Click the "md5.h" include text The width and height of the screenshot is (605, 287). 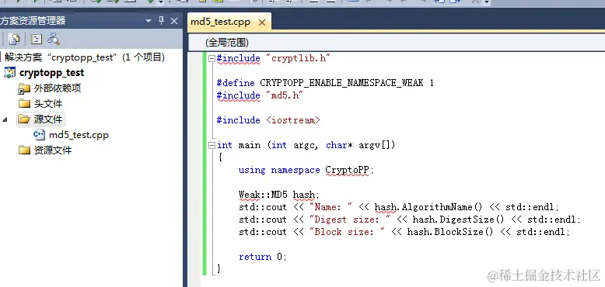(285, 95)
